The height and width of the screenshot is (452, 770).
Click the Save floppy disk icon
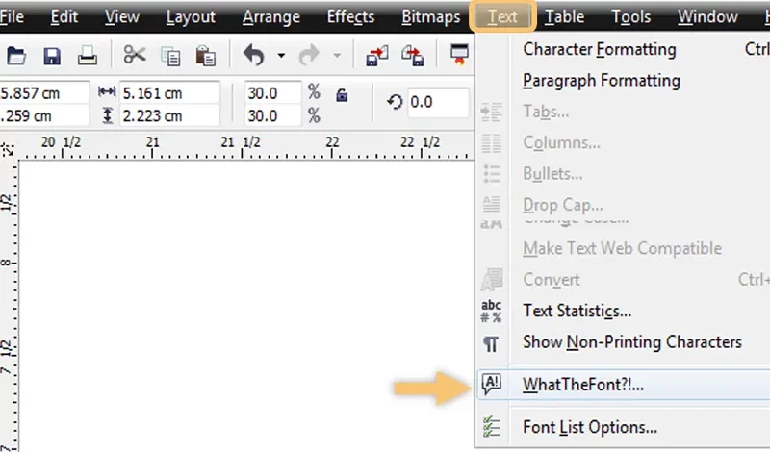click(52, 56)
